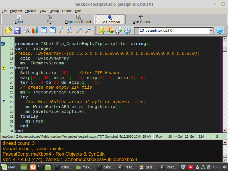Open the Debug menu
This screenshot has height=171, width=228.
point(54,11)
